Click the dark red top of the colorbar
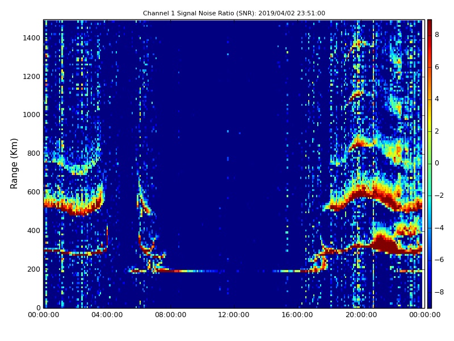Image resolution: width=454 pixels, height=341 pixels. [x=429, y=23]
